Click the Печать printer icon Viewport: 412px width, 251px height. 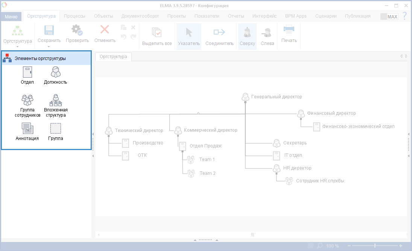[x=289, y=30]
